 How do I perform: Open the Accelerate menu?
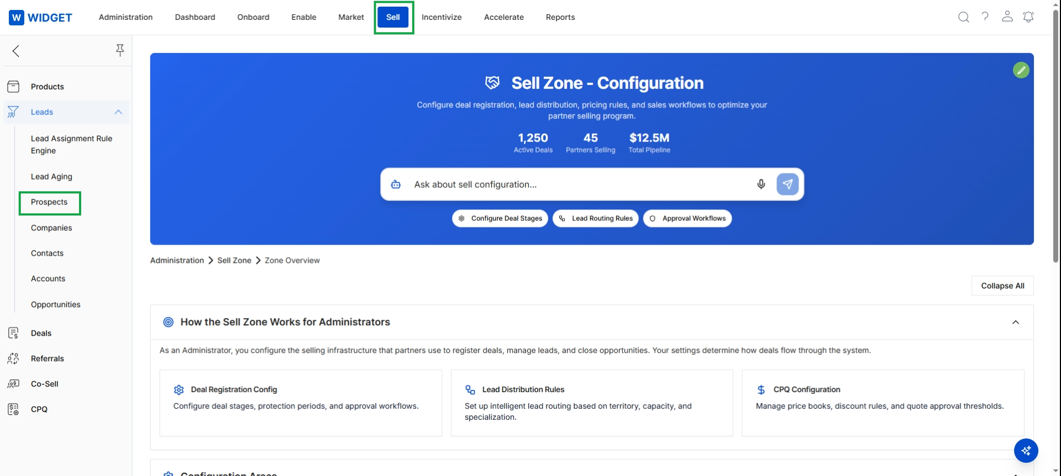504,17
